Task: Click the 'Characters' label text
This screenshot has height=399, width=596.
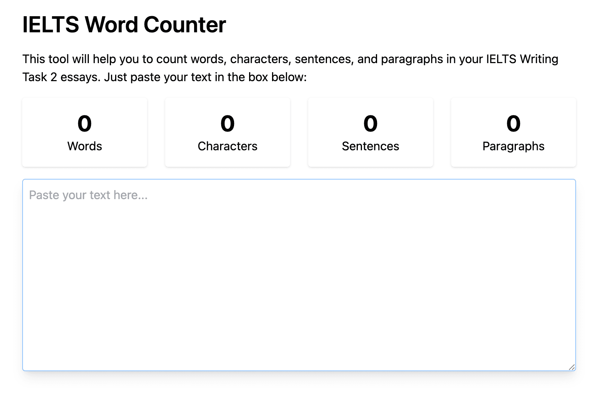Action: 228,146
